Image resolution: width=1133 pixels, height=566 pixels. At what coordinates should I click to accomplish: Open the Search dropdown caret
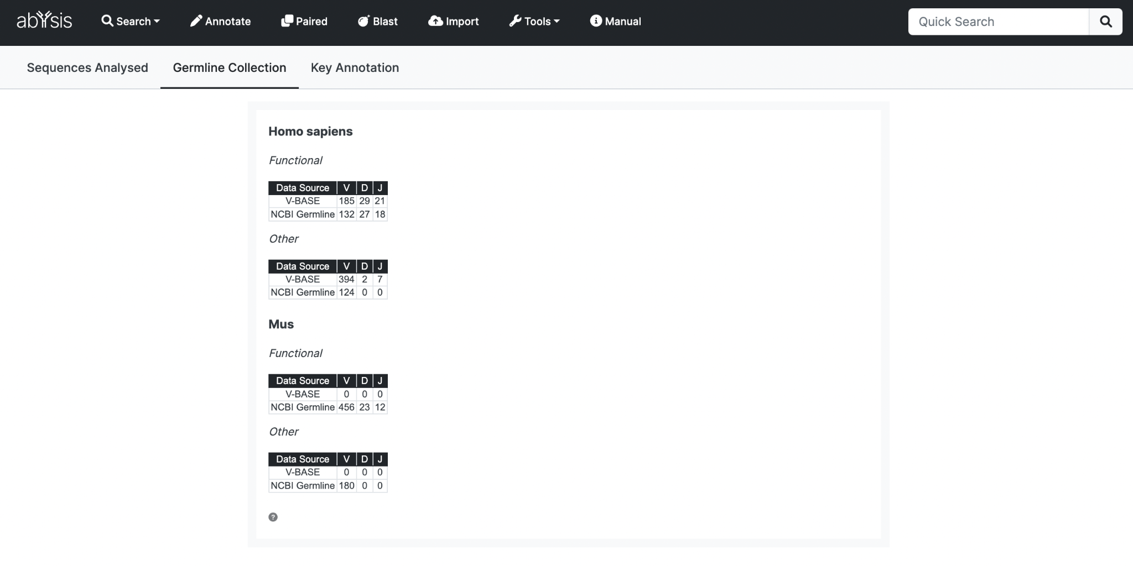tap(157, 22)
